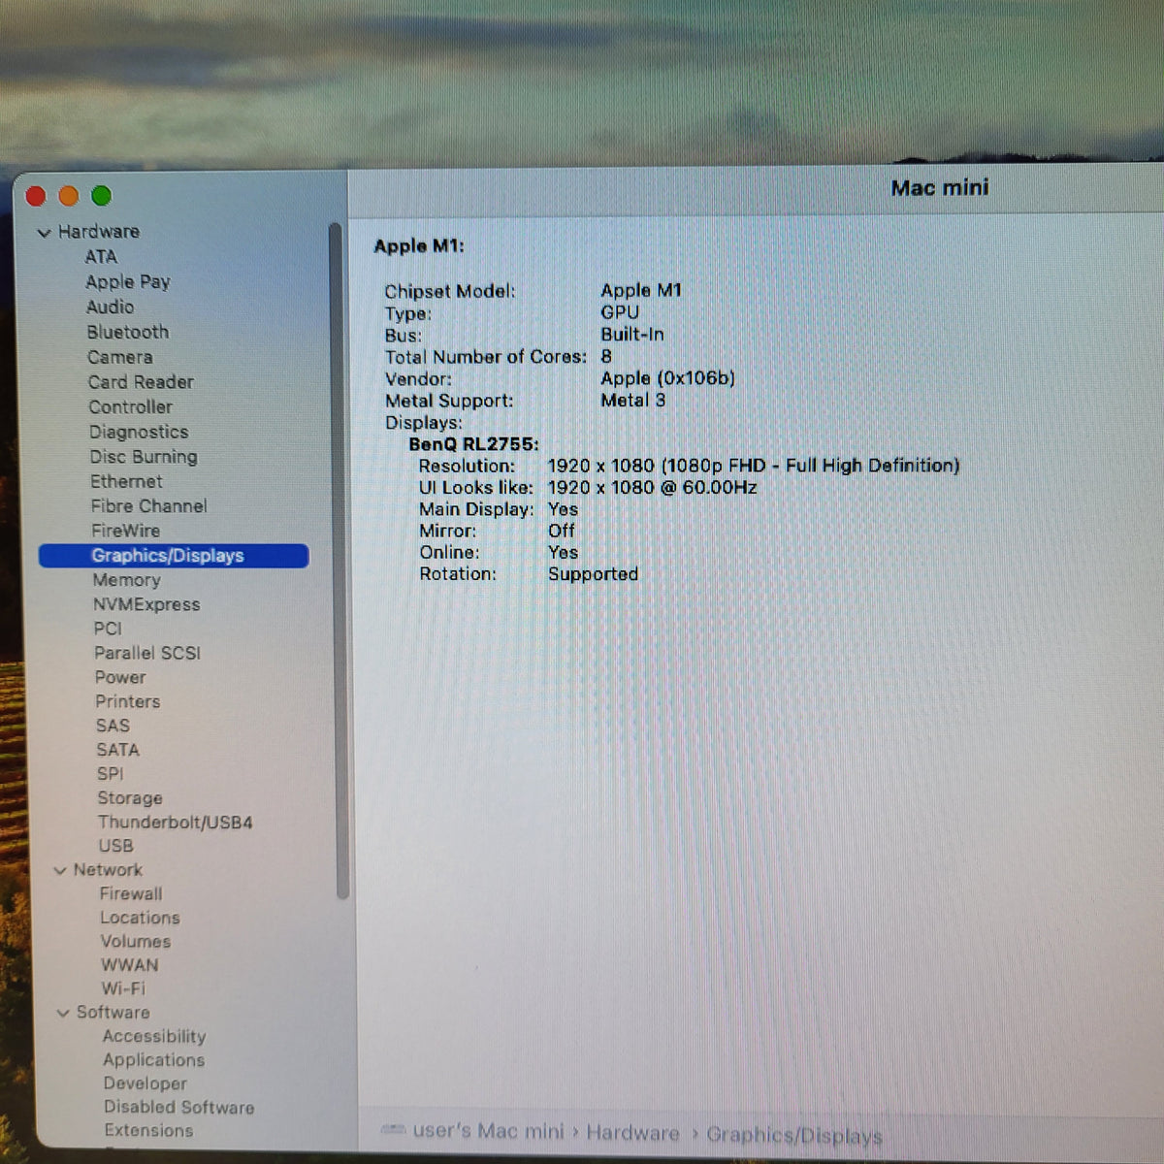Open the Ethernet hardware entry
This screenshot has width=1164, height=1164.
[x=126, y=481]
